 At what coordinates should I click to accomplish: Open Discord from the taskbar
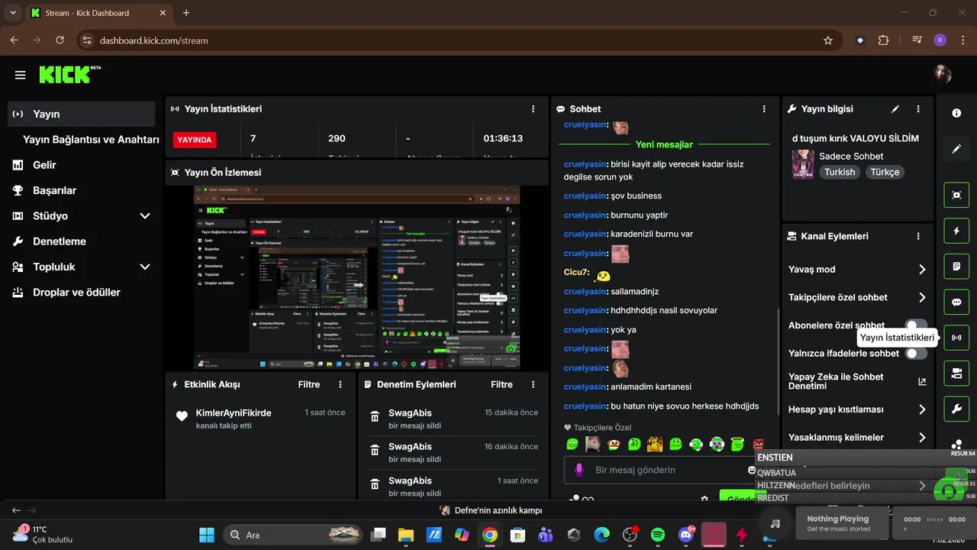coord(686,535)
